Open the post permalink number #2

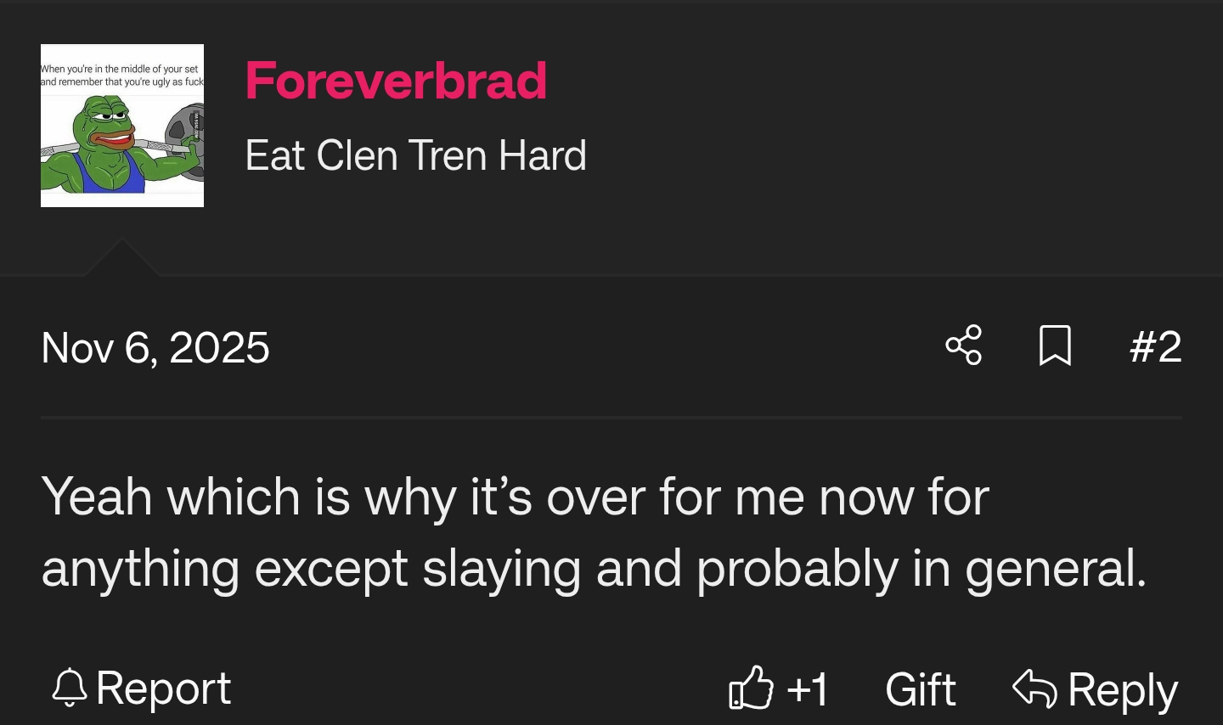coord(1155,346)
